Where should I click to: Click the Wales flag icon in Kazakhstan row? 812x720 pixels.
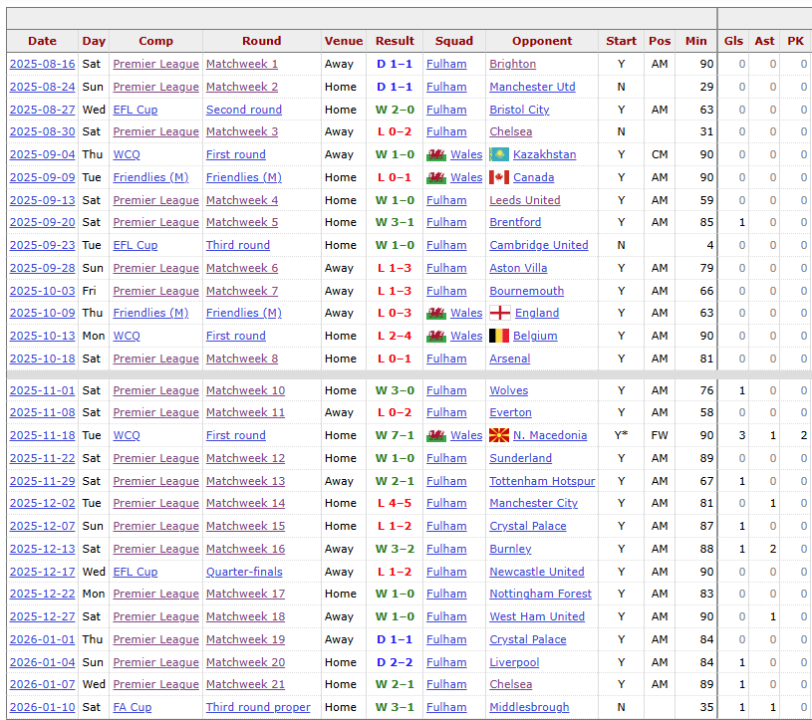tap(436, 154)
